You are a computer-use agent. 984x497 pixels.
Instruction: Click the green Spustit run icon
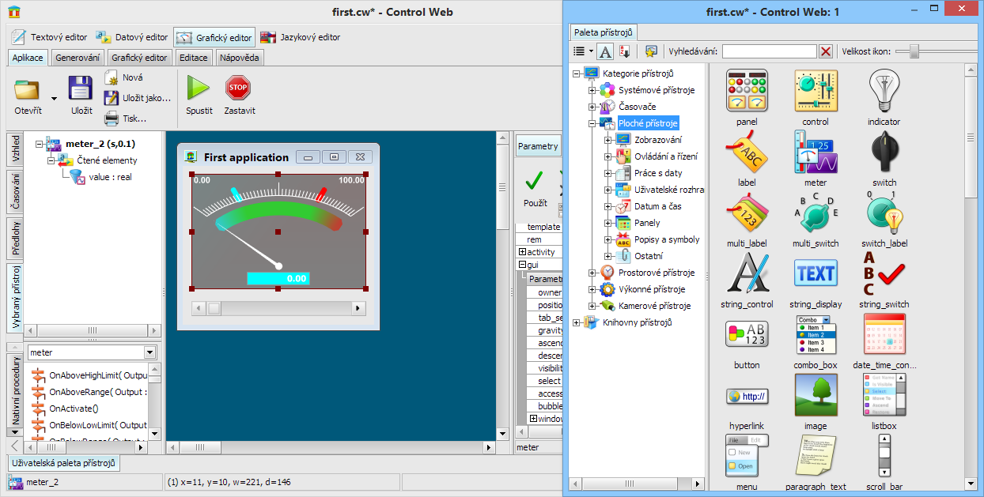pyautogui.click(x=199, y=88)
